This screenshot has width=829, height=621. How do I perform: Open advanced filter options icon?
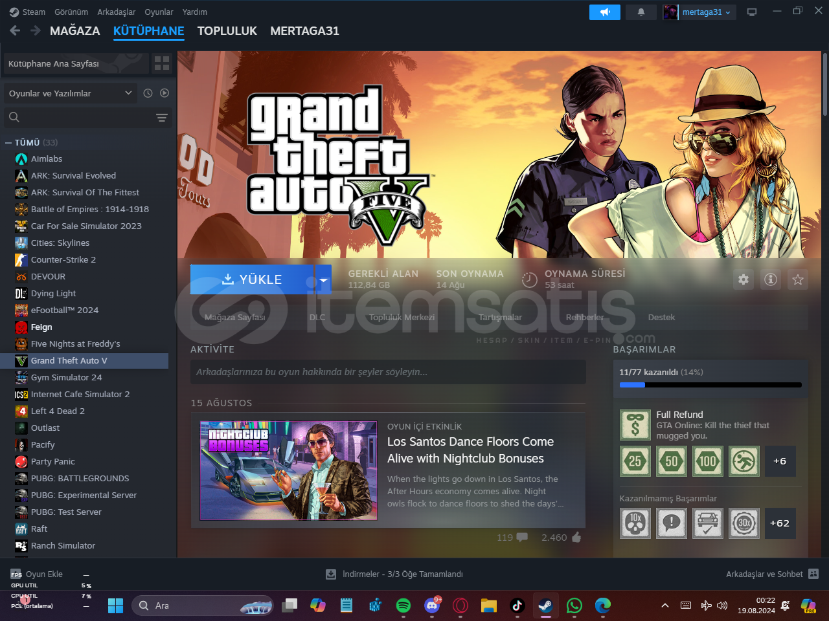tap(162, 117)
